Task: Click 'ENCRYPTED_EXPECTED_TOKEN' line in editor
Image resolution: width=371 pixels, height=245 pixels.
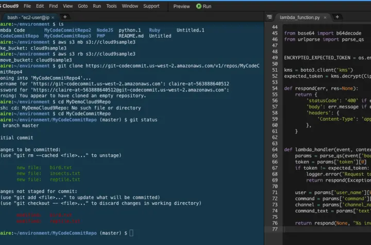Action: (328, 58)
